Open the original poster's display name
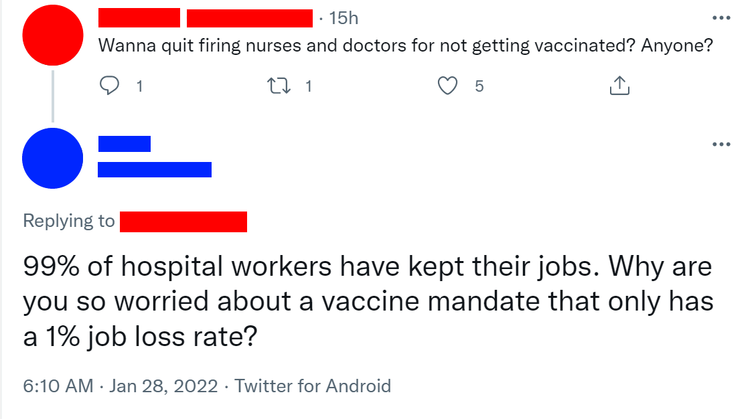This screenshot has height=419, width=754. [x=139, y=17]
